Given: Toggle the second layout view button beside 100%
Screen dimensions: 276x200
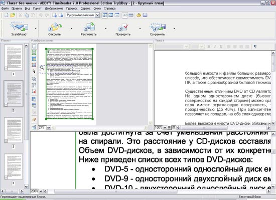Looking at the screenshot, I should [174, 127].
